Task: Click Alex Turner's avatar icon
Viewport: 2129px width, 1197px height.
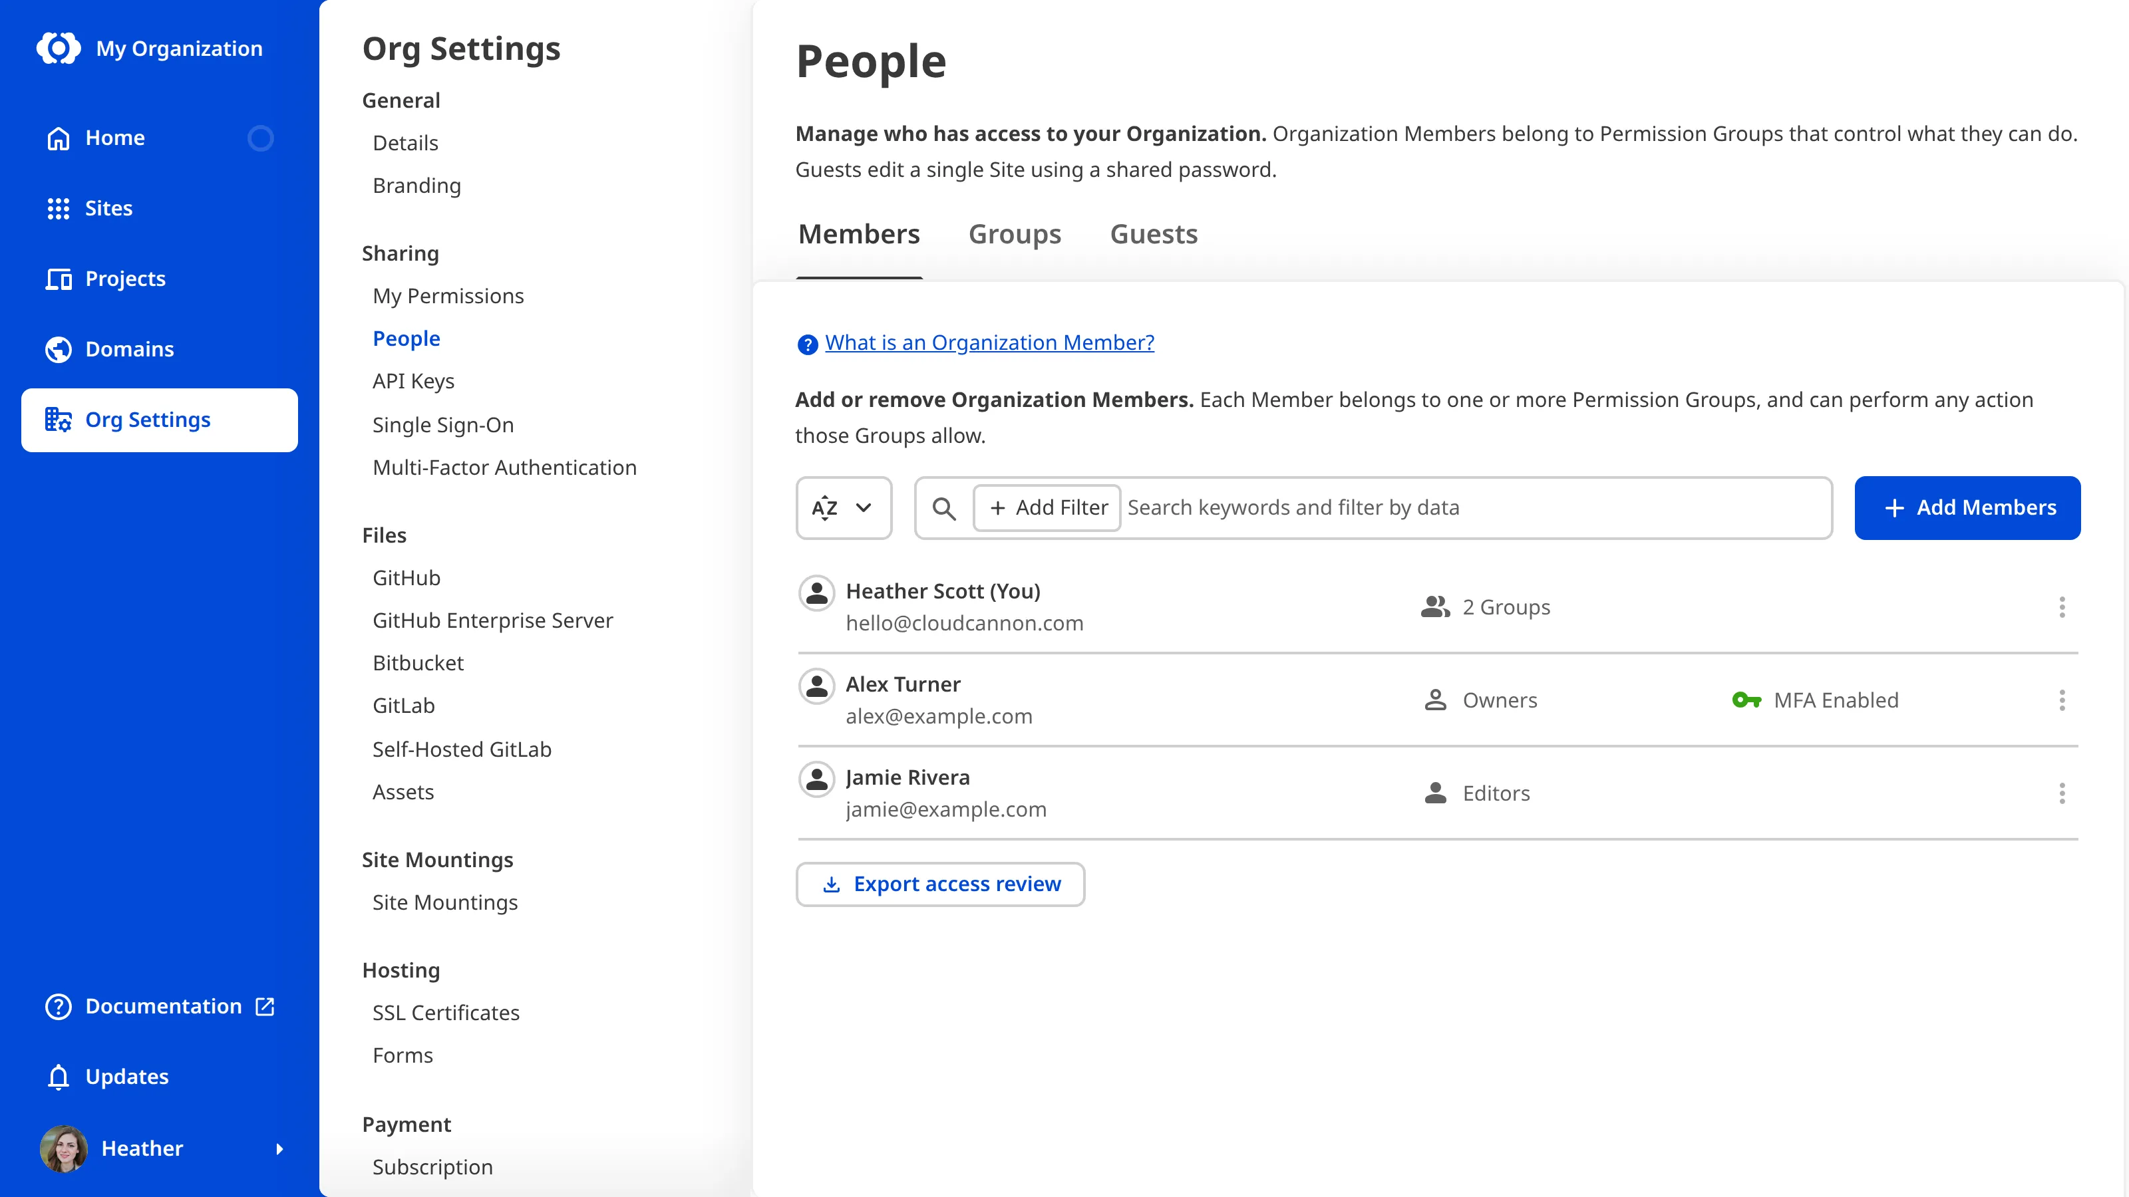Action: point(816,686)
